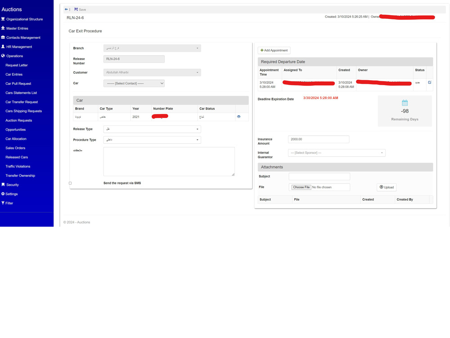This screenshot has width=450, height=338.
Task: View car details via eye icon
Action: [239, 117]
